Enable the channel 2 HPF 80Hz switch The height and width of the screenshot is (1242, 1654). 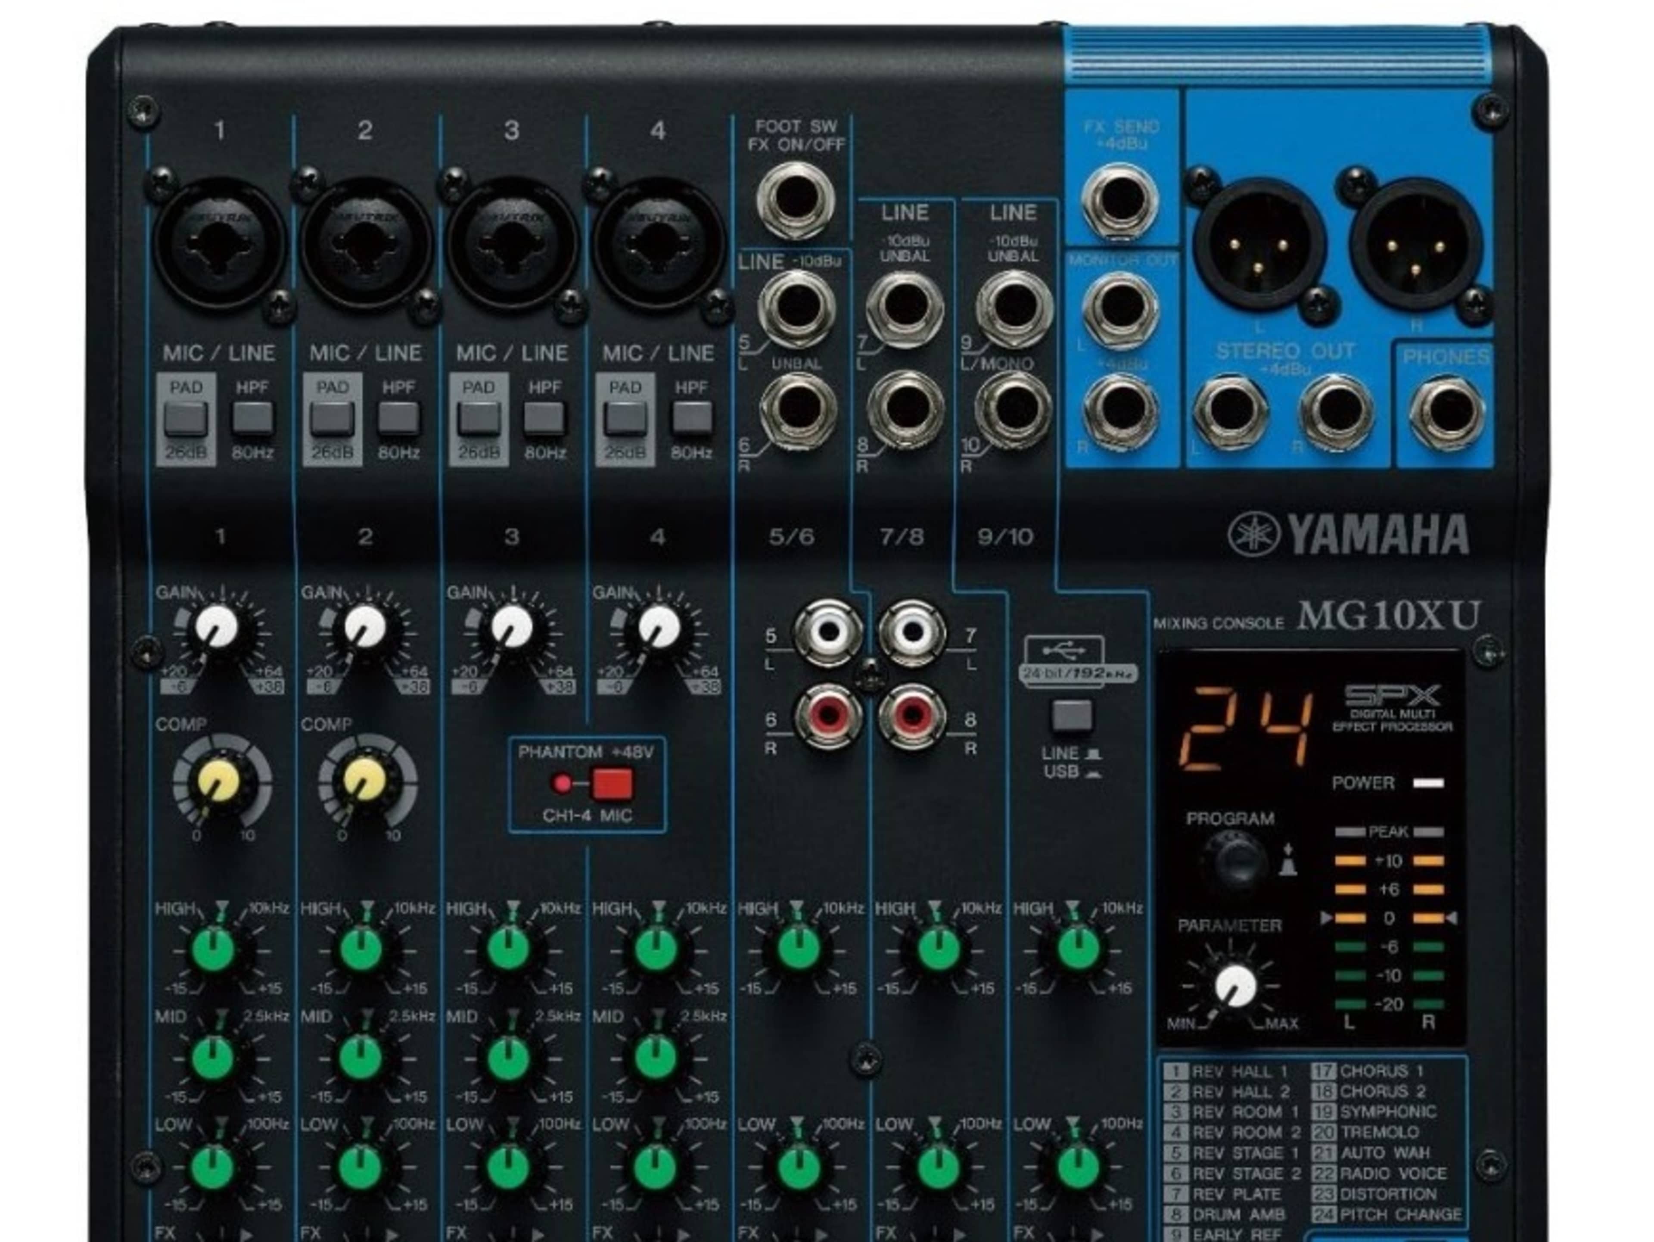pyautogui.click(x=398, y=418)
